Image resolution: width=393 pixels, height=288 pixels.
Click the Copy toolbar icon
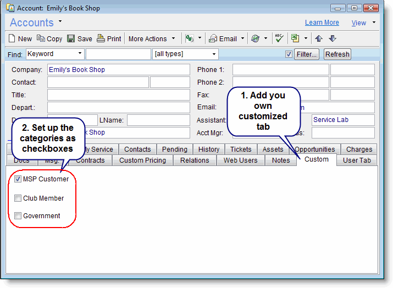coord(42,38)
